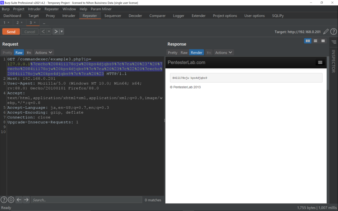Viewport: 338px width, 211px height.
Task: Open the response Actions dropdown
Action: tap(224, 52)
